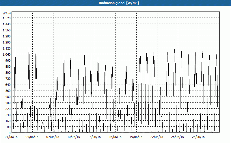The image size is (231, 144).
Task: Click the 16/06/15 date label
Action: pos(115,137)
